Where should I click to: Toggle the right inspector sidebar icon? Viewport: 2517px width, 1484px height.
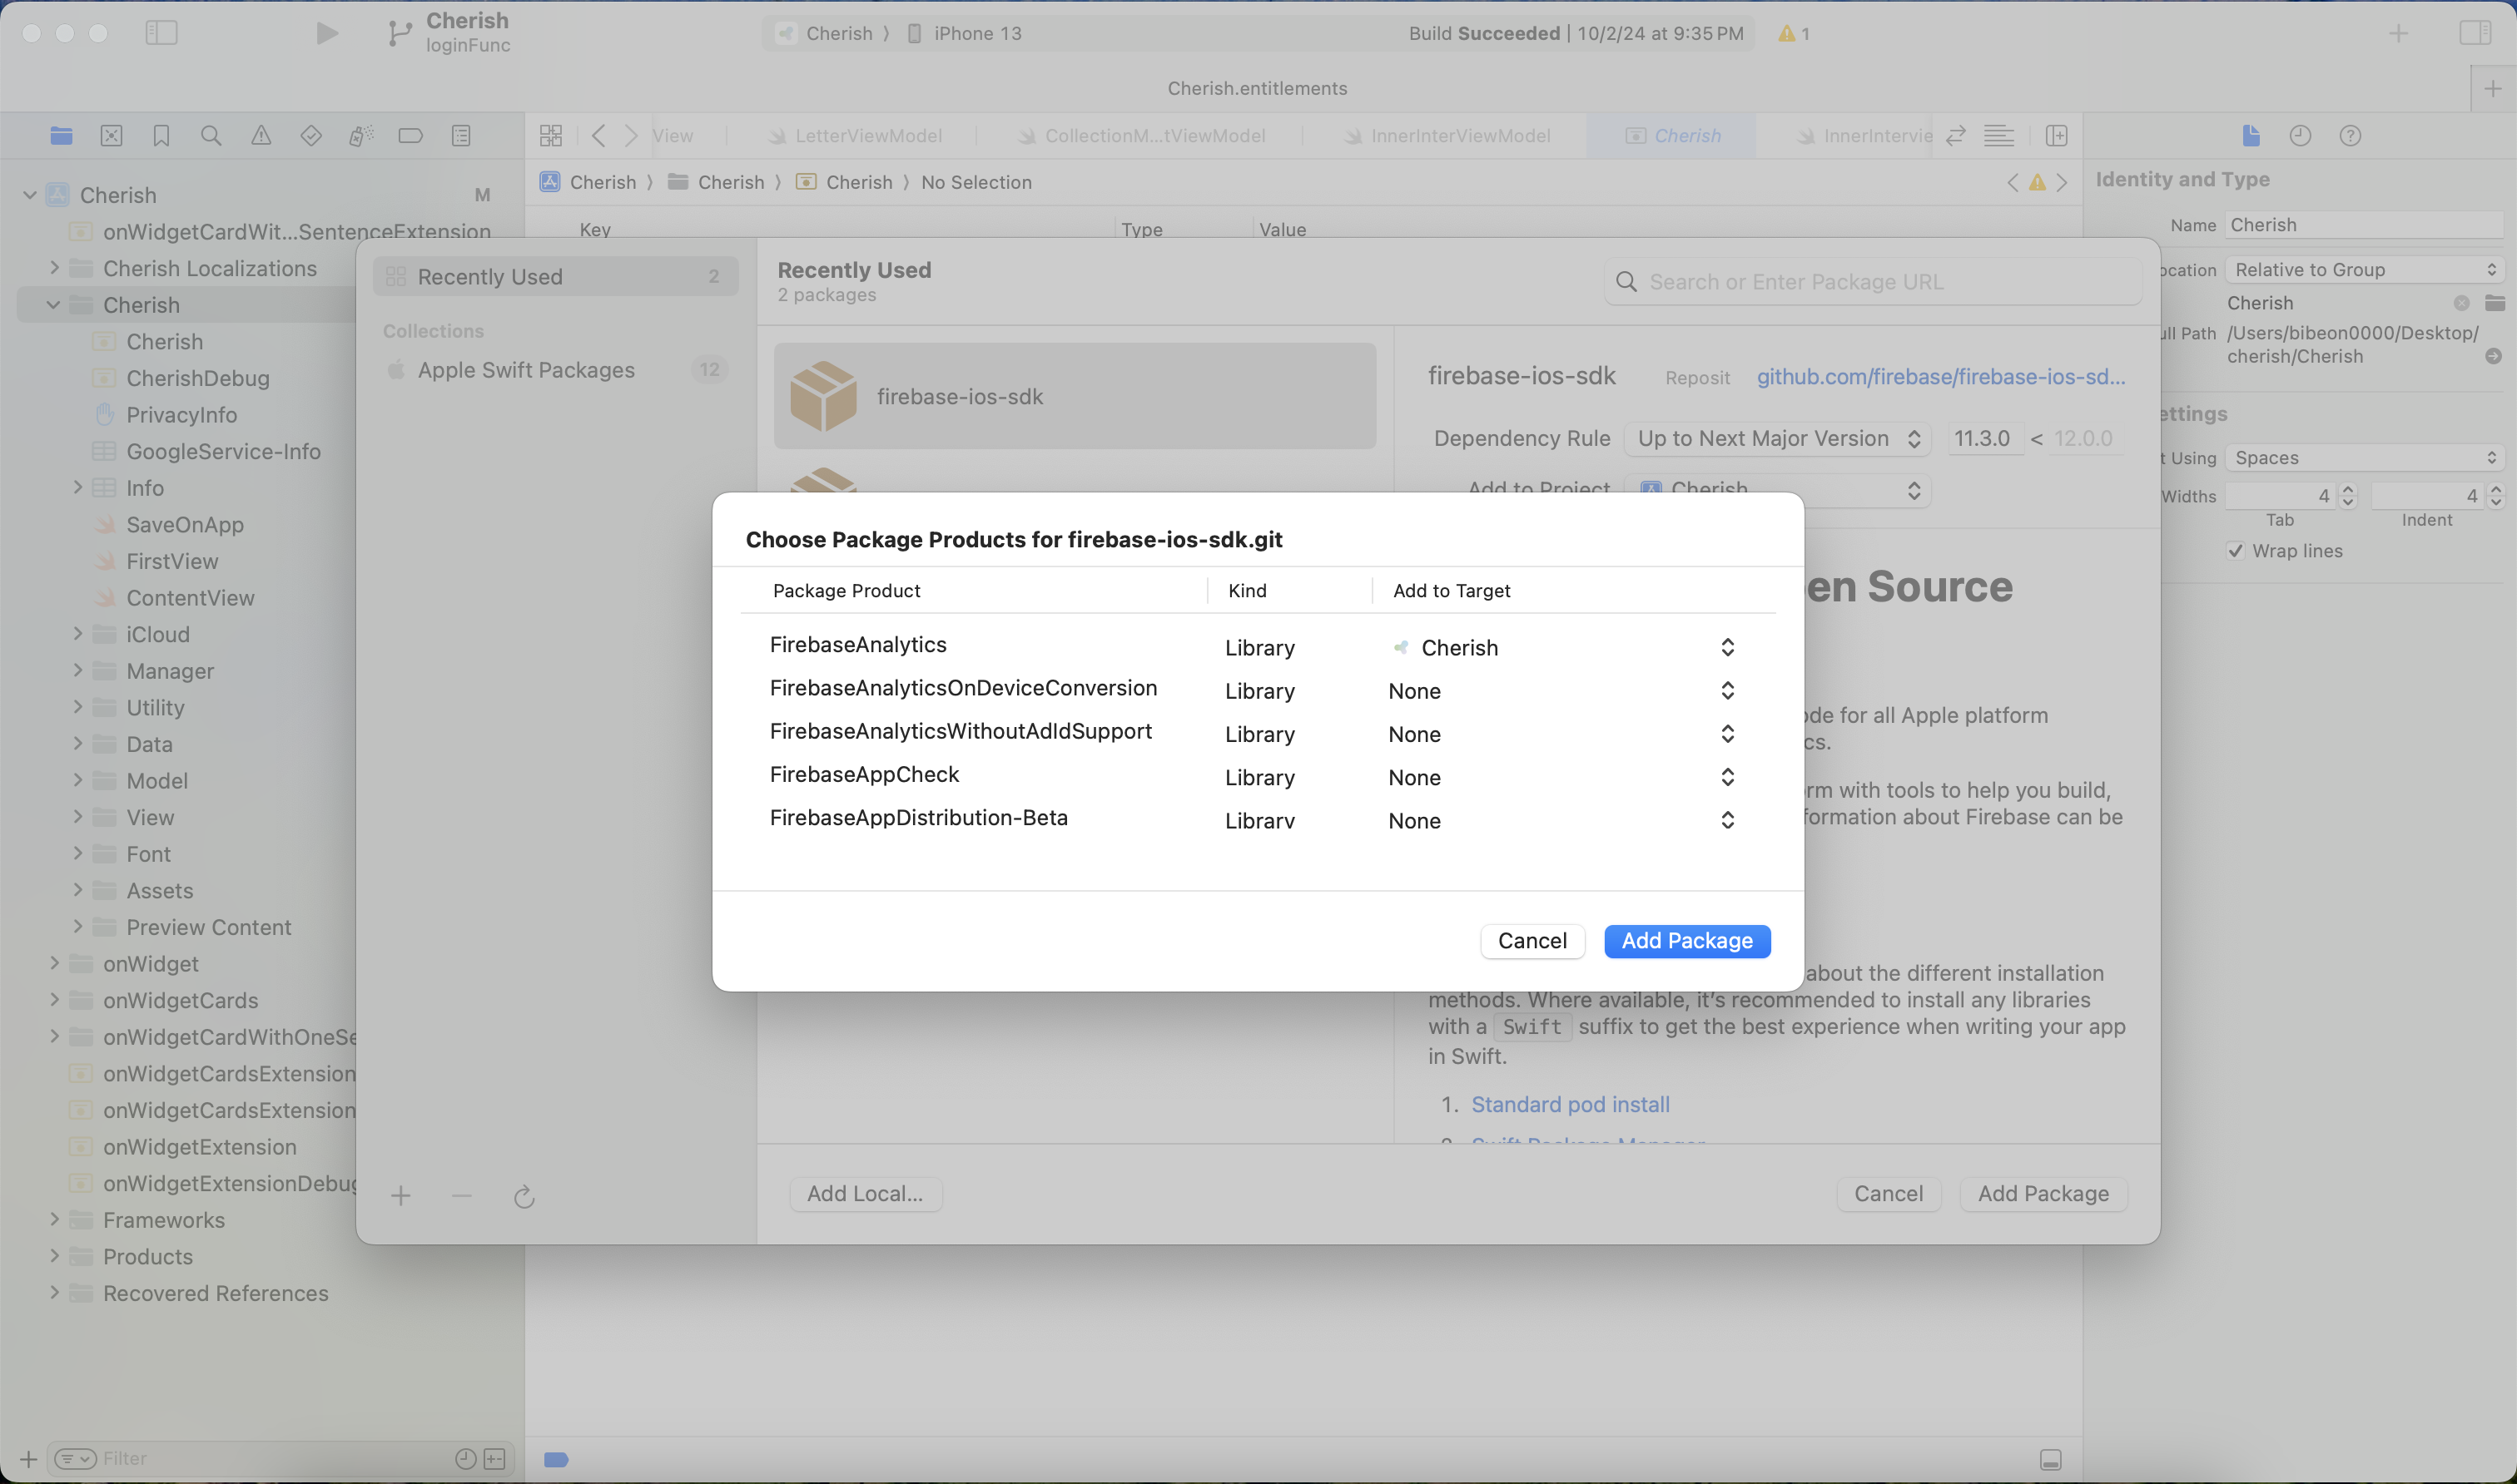click(2475, 33)
